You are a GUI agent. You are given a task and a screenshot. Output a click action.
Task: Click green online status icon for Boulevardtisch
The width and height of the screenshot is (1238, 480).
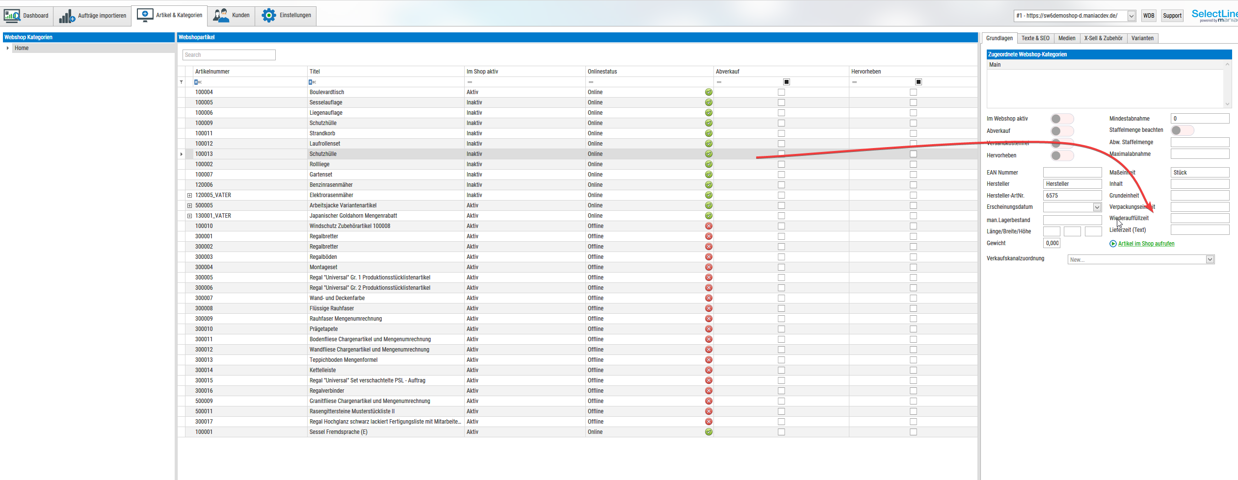pos(709,92)
